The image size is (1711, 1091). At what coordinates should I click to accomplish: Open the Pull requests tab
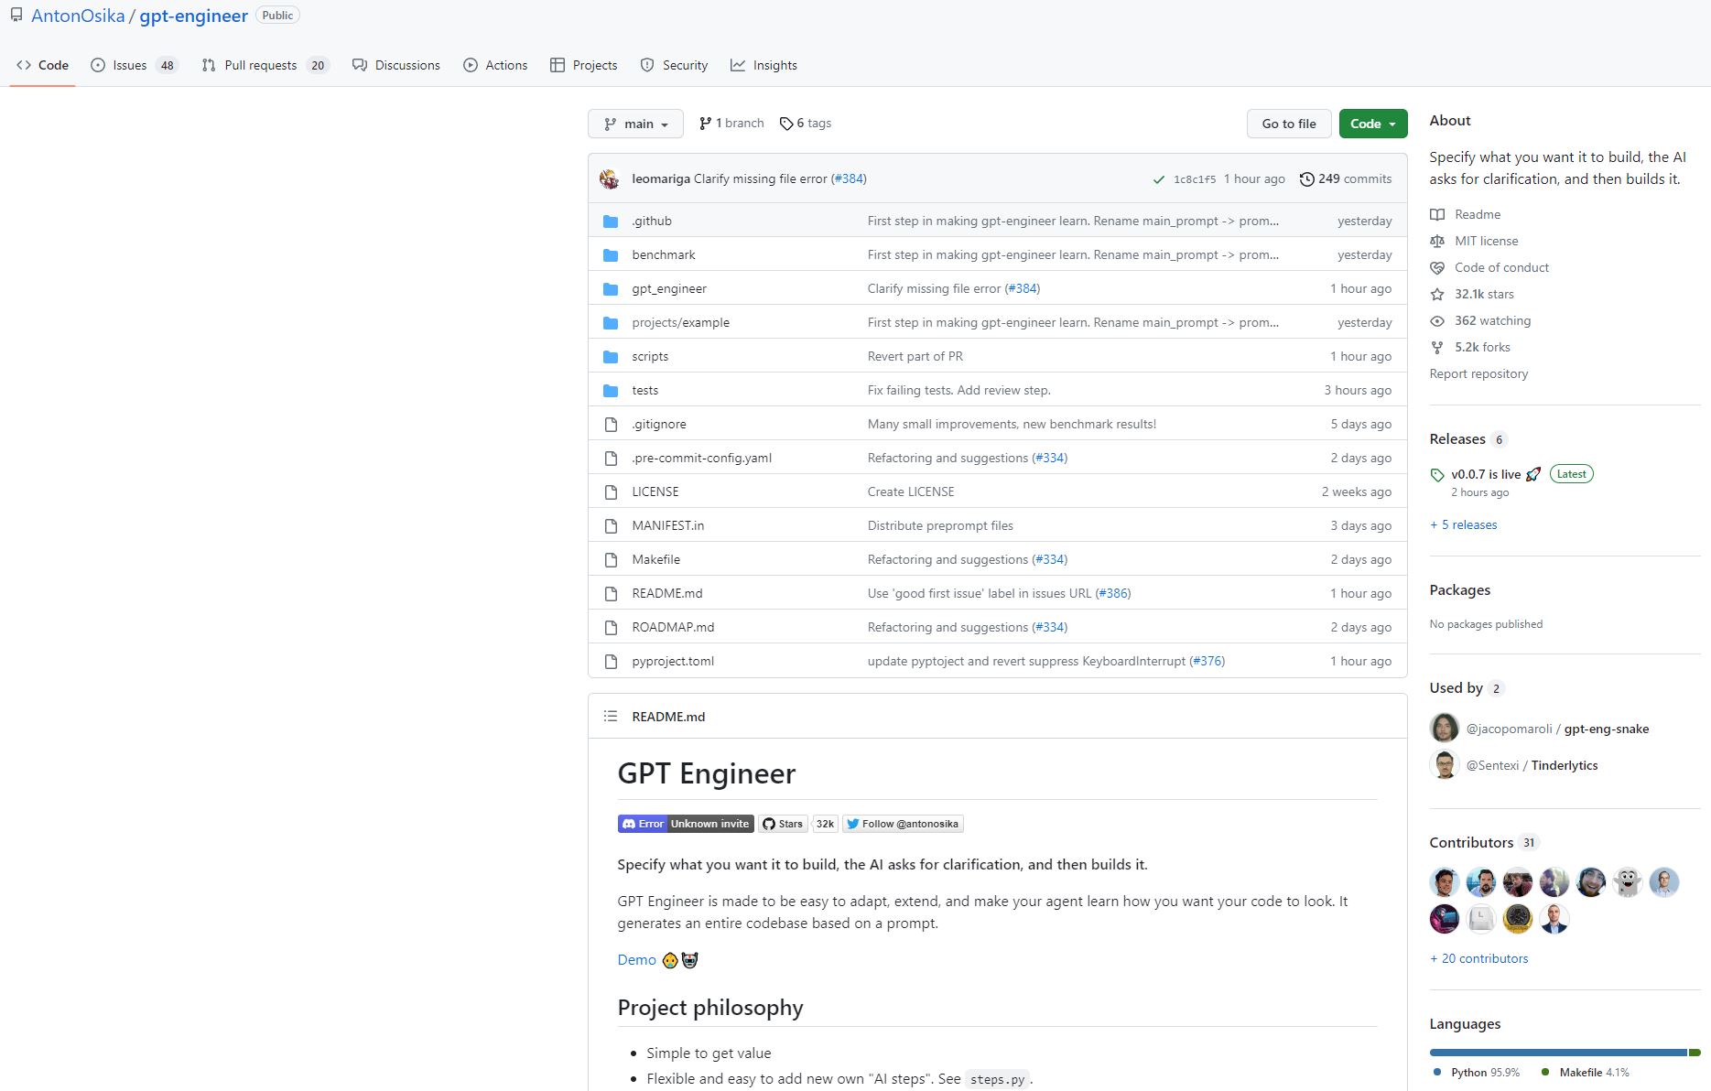point(265,65)
